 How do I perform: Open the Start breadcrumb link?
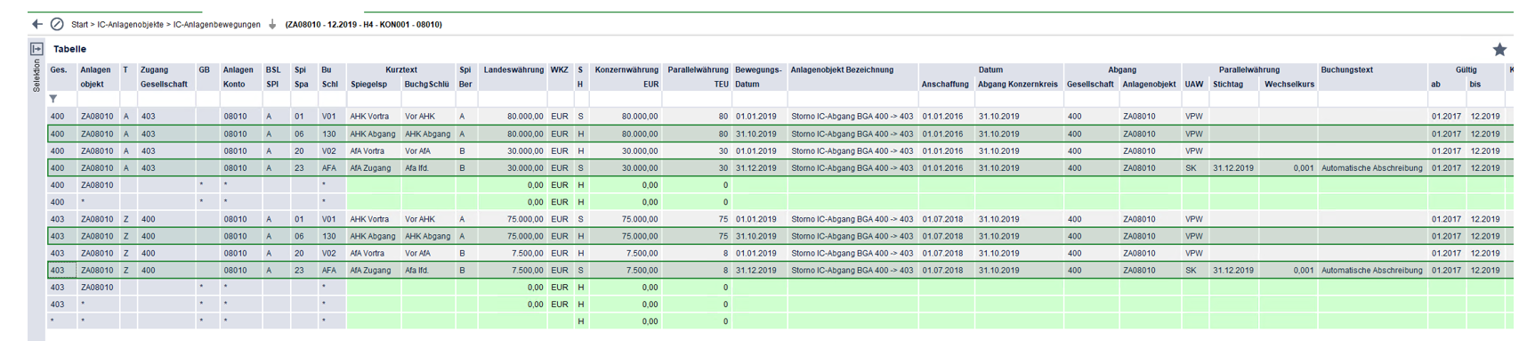point(79,25)
